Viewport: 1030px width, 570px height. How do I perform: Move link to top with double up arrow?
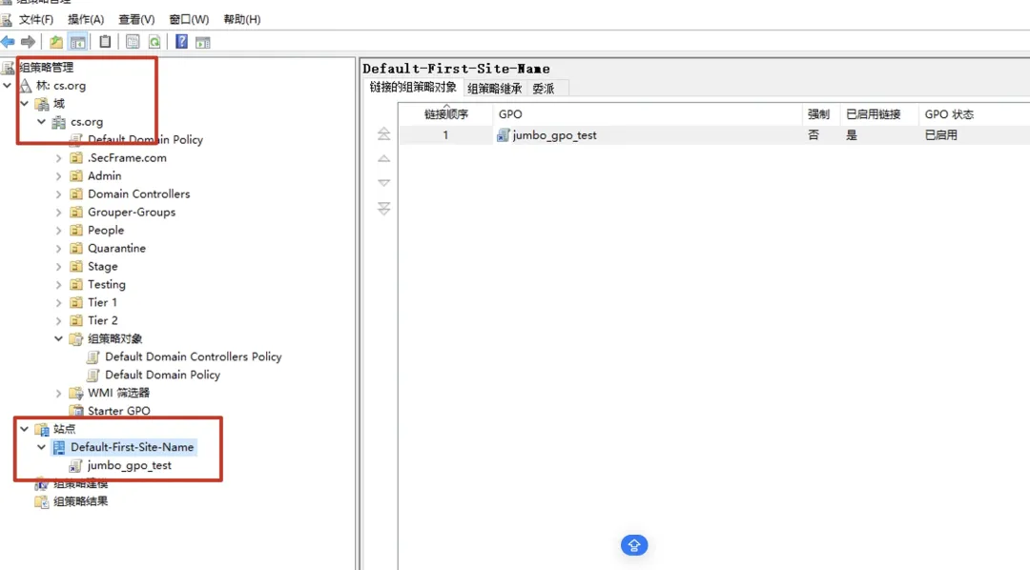(383, 134)
